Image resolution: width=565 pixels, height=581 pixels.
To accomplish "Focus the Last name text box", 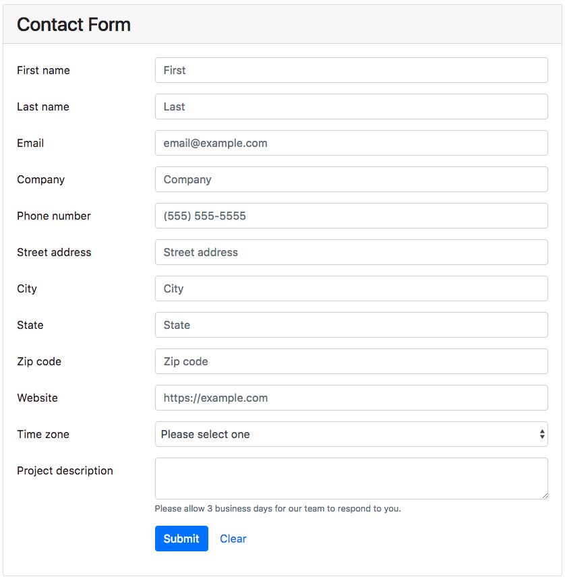I will coord(351,106).
